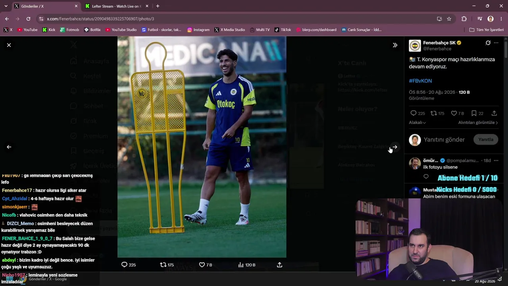More options ellipsis on ömür's reply
Viewport: 508px width, 286px height.
point(496,160)
